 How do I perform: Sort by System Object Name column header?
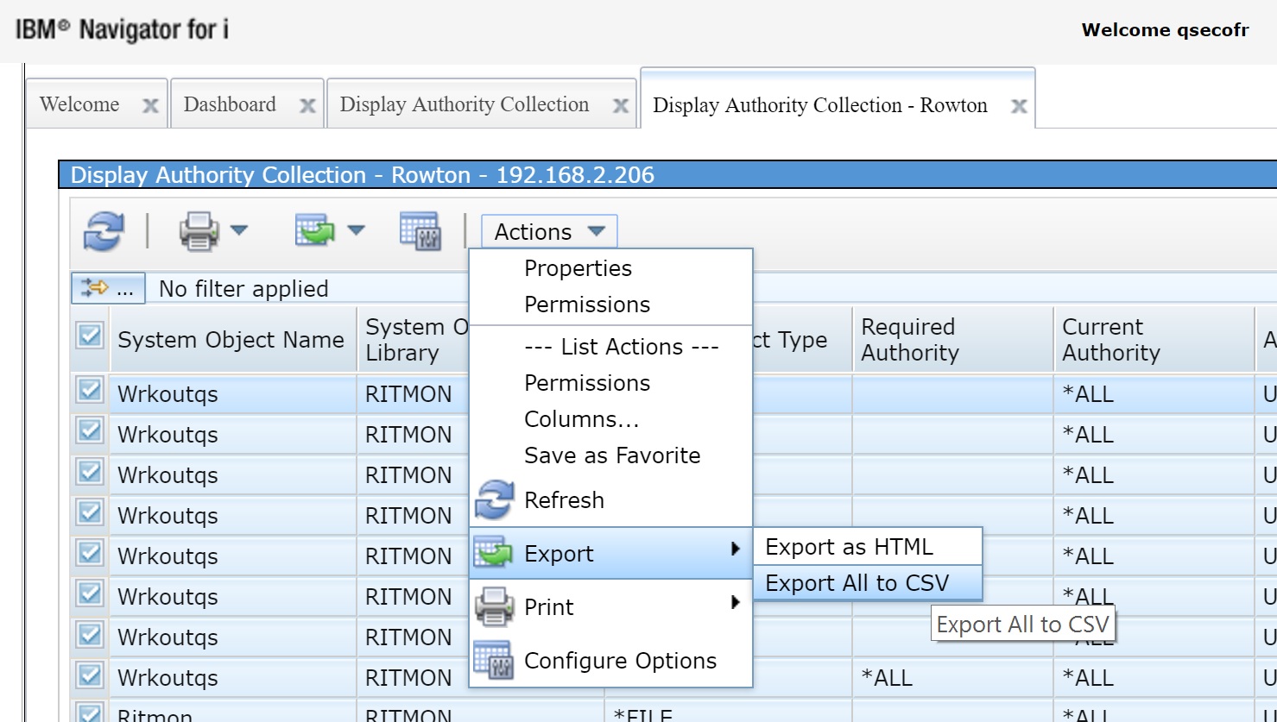231,340
